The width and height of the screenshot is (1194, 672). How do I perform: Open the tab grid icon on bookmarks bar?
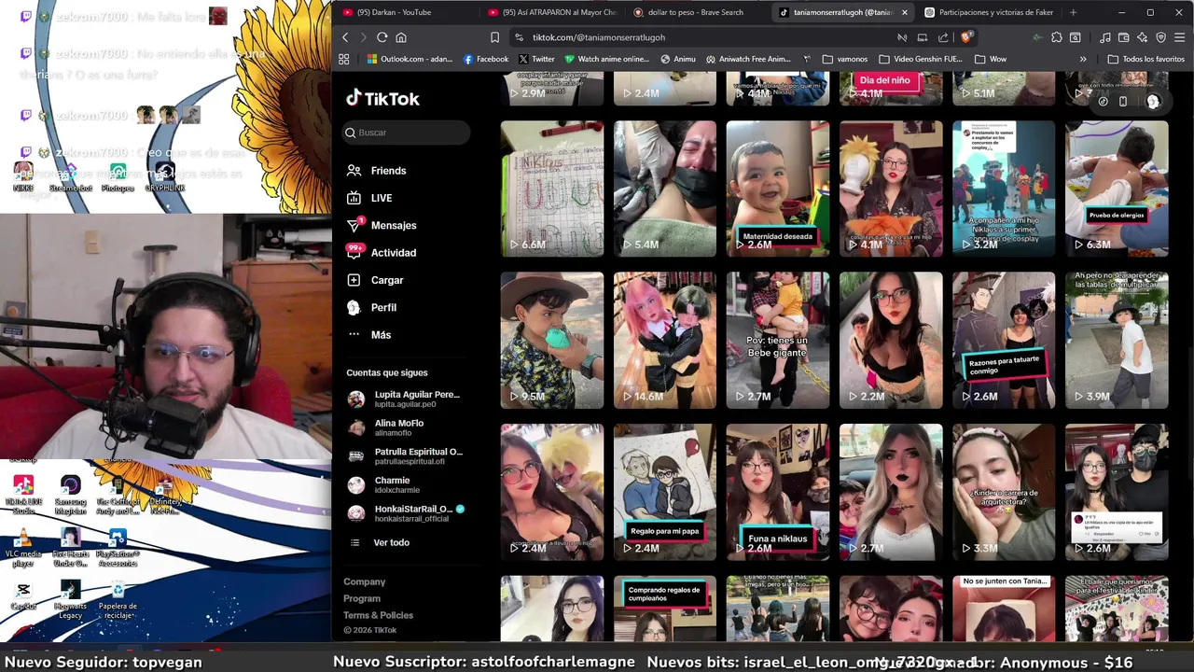pyautogui.click(x=343, y=59)
